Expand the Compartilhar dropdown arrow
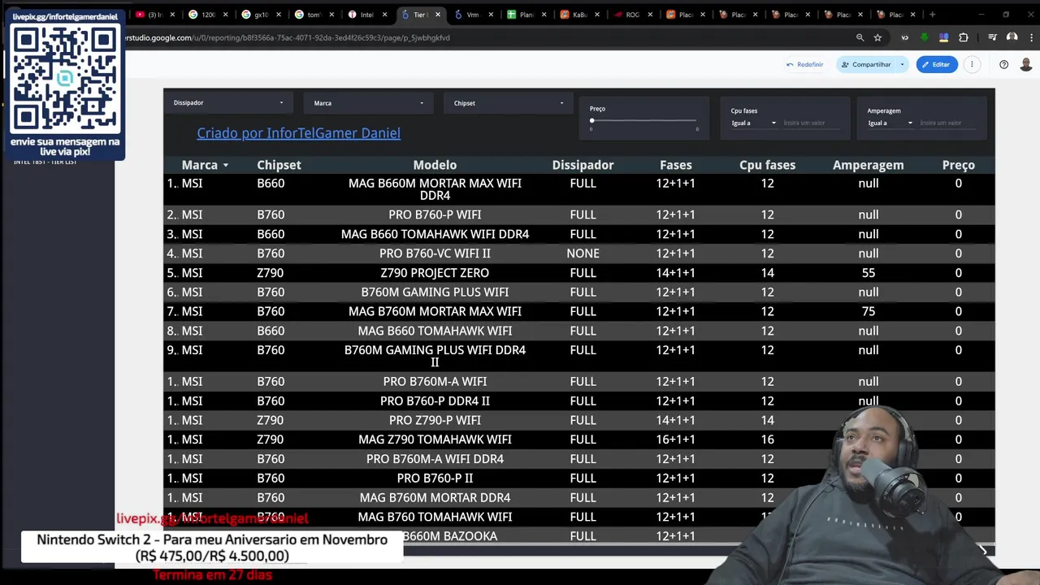 click(x=902, y=64)
